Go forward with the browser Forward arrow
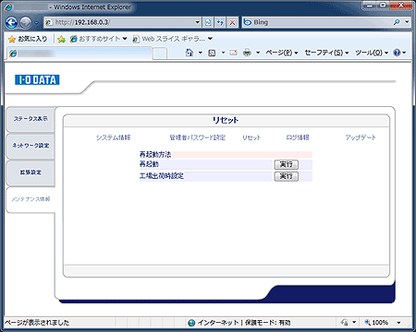 coord(26,22)
